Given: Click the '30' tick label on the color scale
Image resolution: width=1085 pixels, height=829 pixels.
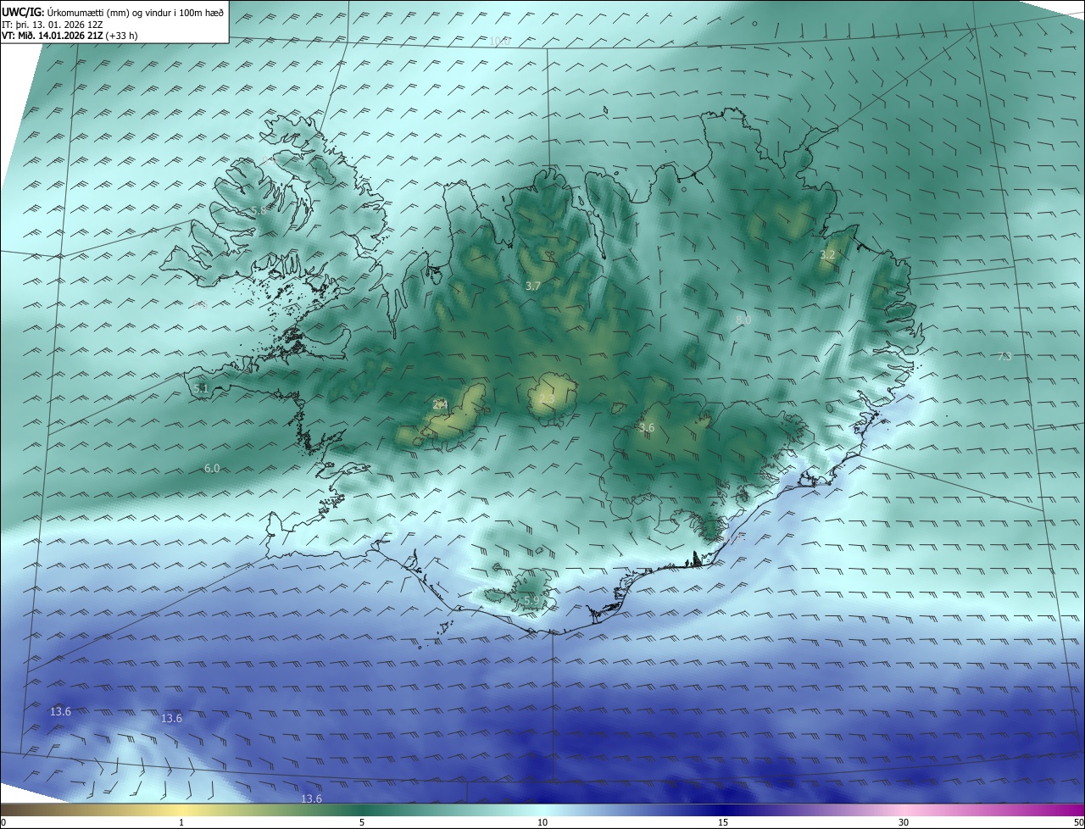Looking at the screenshot, I should click(x=904, y=822).
